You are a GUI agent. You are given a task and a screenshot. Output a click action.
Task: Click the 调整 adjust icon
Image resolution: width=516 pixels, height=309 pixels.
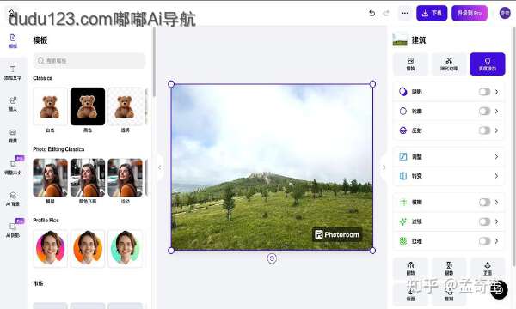(403, 156)
